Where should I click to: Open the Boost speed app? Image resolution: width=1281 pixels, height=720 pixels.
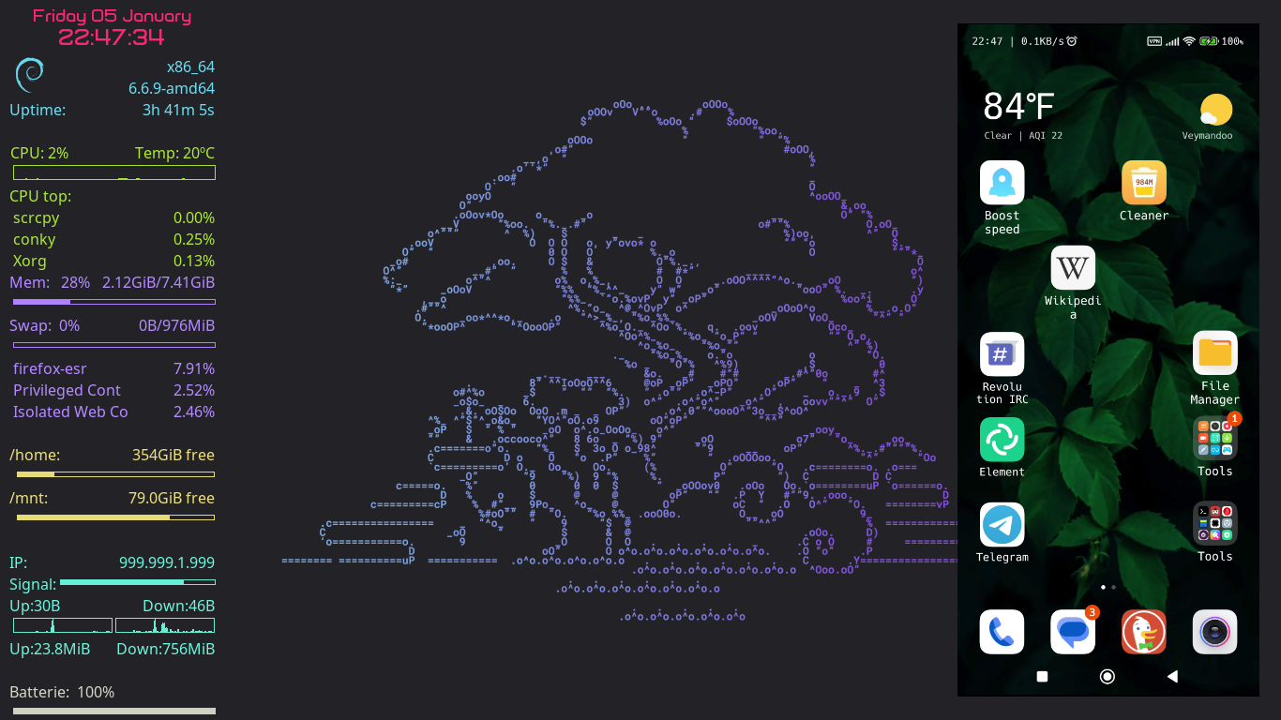(x=1002, y=183)
